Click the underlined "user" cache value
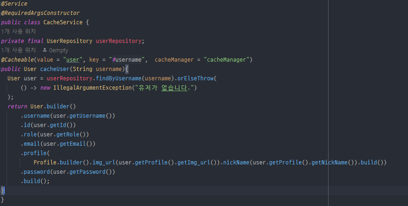 [72, 60]
